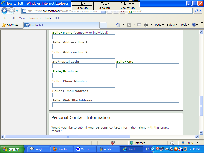Click the search magnifier icon
Screen dimensions: 204x153
[196, 11]
